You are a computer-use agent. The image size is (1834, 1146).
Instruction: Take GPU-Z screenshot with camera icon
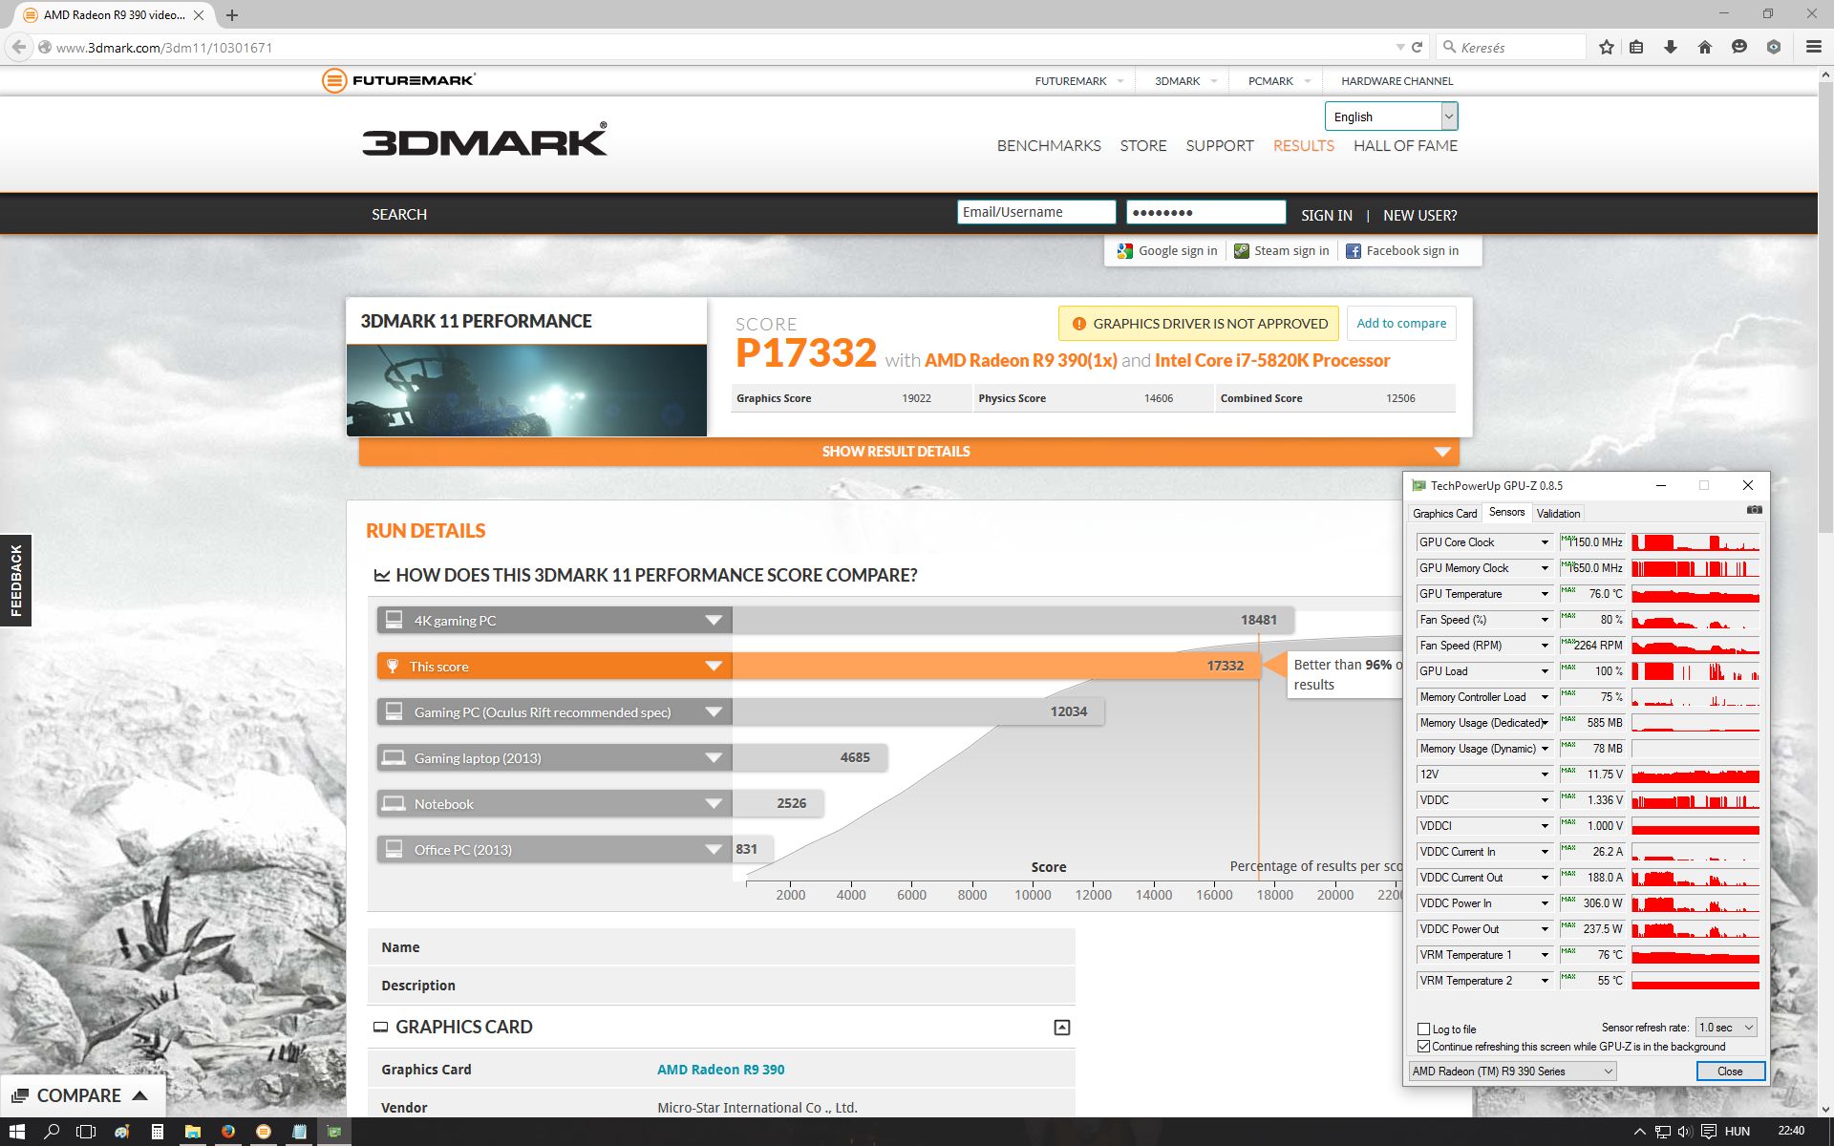1754,510
